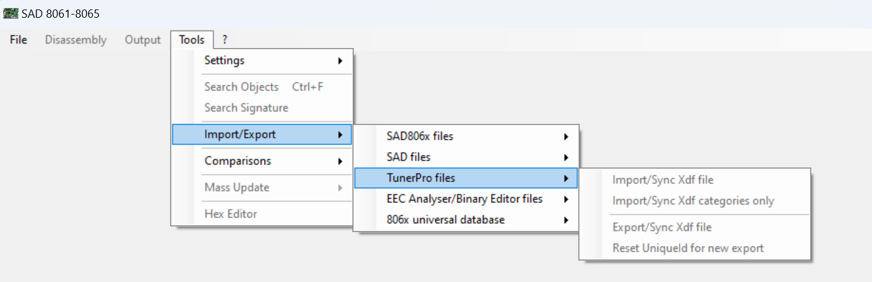The image size is (872, 282).
Task: Expand the Comparisons arrow
Action: [x=340, y=161]
